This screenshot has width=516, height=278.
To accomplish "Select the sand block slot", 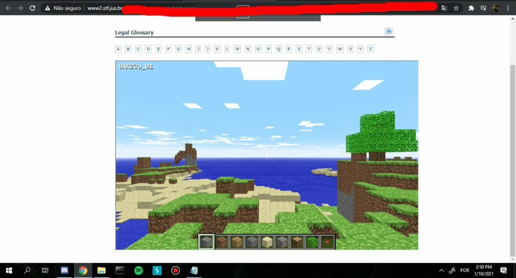I will click(x=267, y=242).
